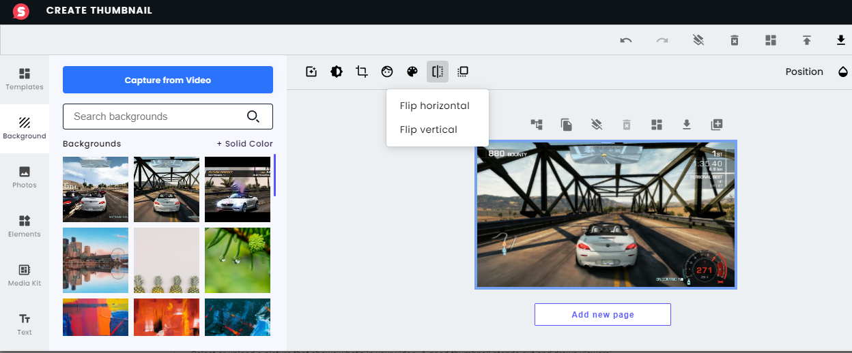Click the Backgrounds section heading
The width and height of the screenshot is (852, 353).
91,144
